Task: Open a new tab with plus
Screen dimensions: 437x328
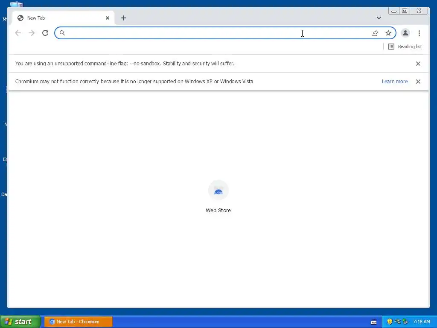Action: 124,18
